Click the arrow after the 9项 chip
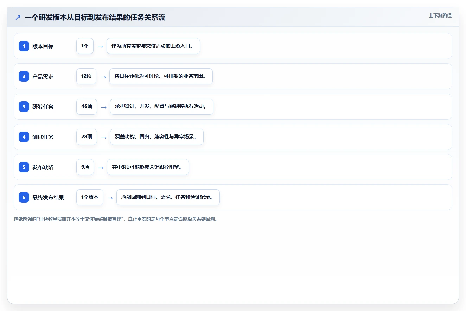Viewport: 466px width, 311px height. [101, 167]
